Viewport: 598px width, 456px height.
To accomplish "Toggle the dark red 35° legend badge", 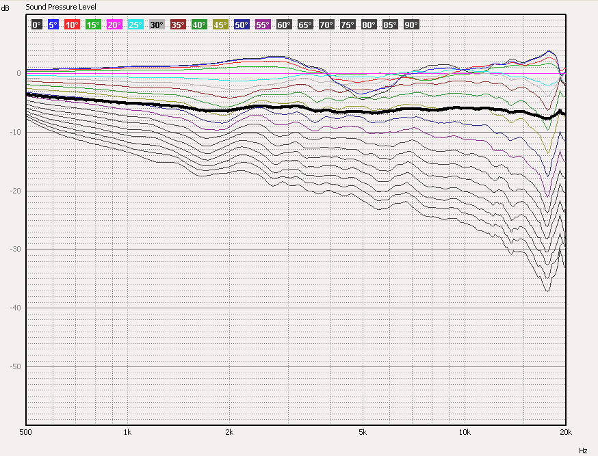I will pyautogui.click(x=178, y=25).
